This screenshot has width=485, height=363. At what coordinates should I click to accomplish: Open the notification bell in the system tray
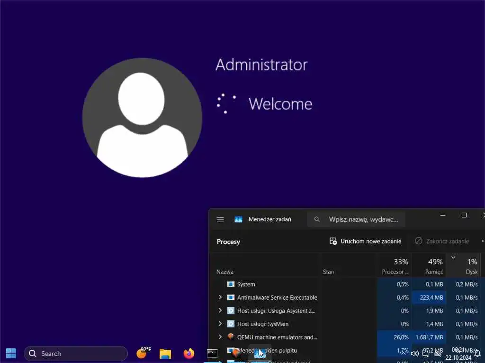477,354
